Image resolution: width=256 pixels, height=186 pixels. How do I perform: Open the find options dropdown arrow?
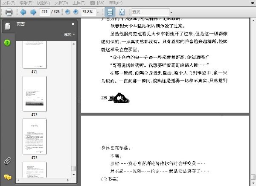(171, 12)
